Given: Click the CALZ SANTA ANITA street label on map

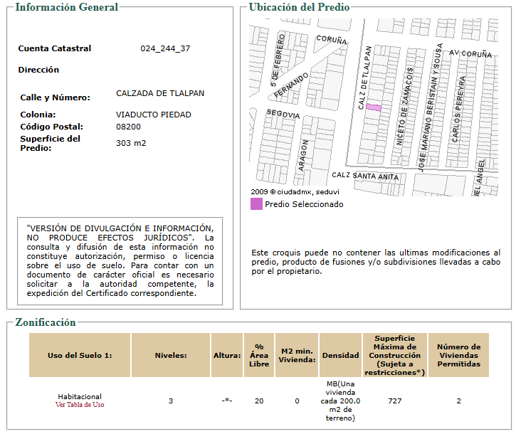Looking at the screenshot, I should pyautogui.click(x=365, y=176).
